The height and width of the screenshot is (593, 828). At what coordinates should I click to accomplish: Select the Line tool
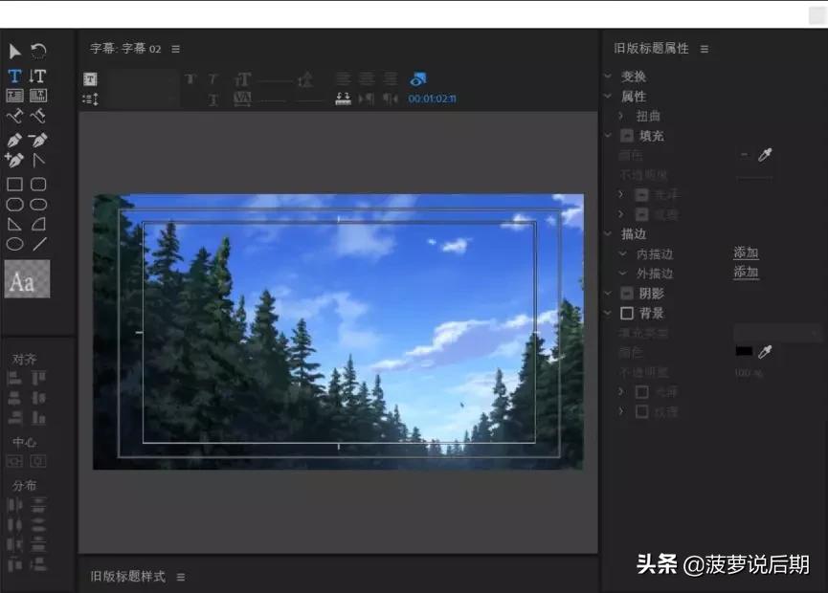(x=38, y=243)
